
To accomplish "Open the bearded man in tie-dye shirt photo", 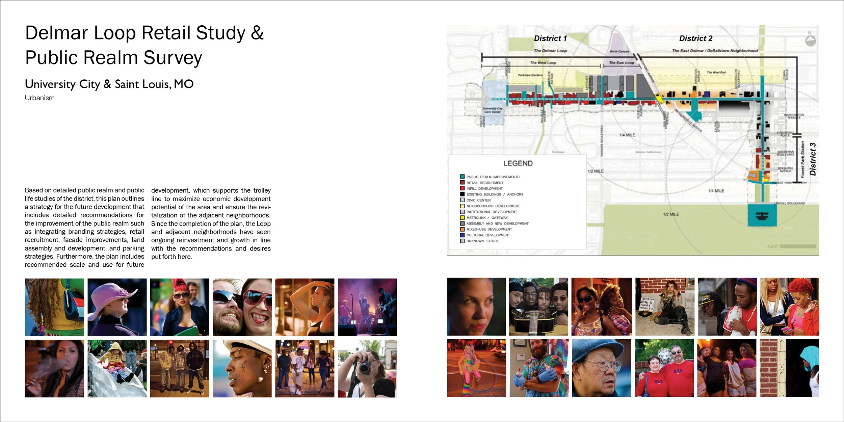I will [539, 368].
